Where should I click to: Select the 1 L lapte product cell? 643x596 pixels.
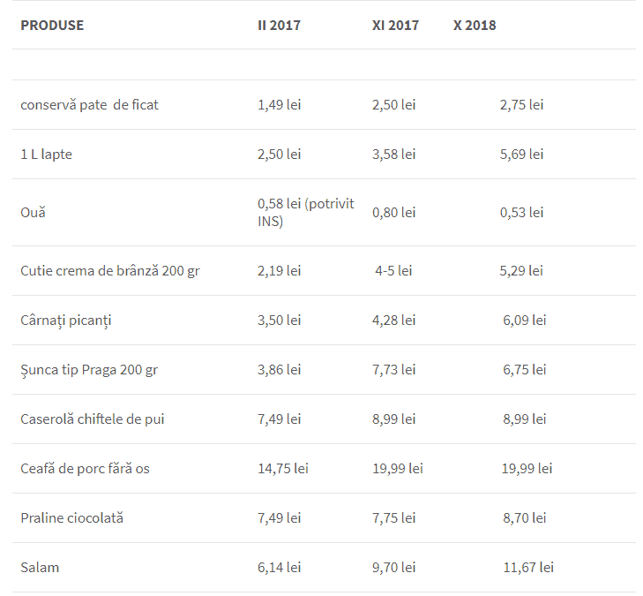pos(47,154)
